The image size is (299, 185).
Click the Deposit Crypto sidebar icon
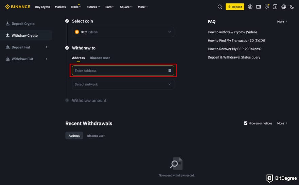[x=7, y=23]
